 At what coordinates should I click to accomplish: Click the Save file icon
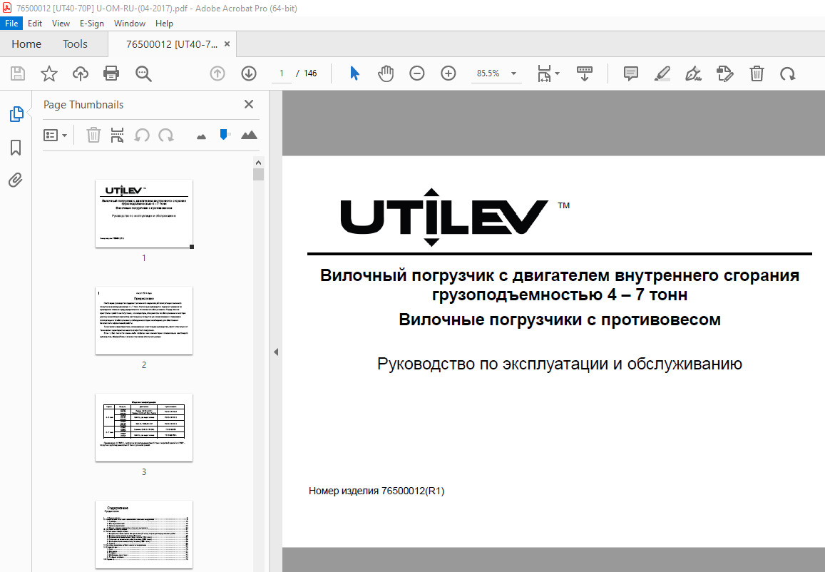click(18, 73)
